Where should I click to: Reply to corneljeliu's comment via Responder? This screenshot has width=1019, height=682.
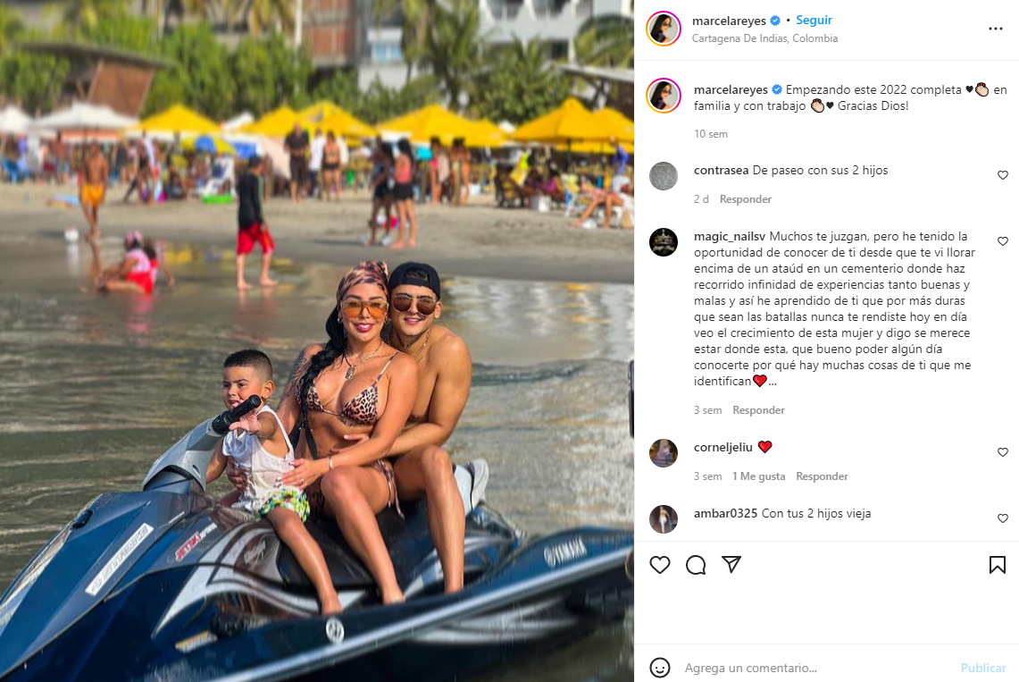point(823,476)
